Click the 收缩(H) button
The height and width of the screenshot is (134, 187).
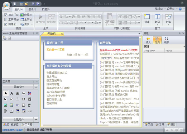click(x=26, y=15)
